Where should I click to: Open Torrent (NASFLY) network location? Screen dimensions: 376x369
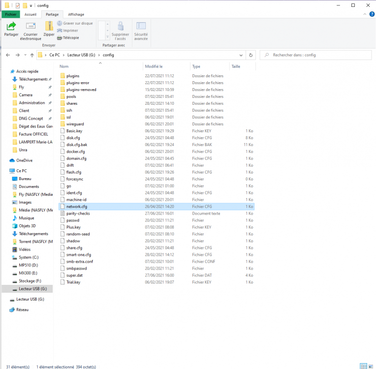pos(35,242)
